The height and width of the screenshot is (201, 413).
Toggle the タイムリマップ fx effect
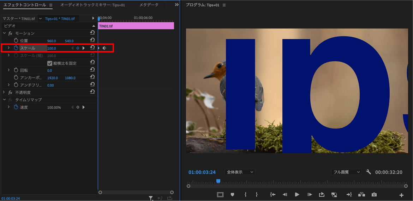(x=11, y=100)
